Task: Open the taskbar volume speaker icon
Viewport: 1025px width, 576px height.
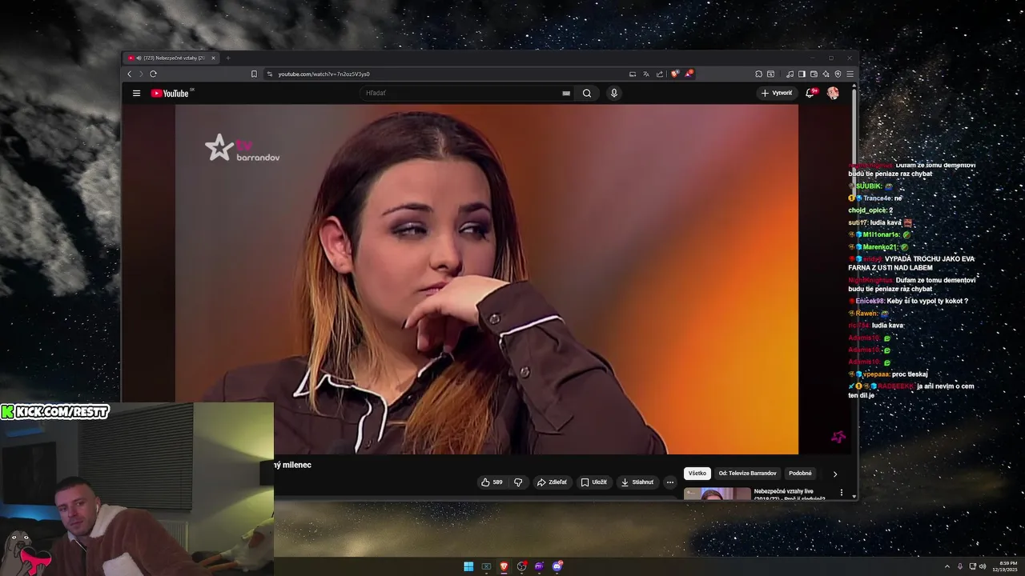Action: [983, 566]
